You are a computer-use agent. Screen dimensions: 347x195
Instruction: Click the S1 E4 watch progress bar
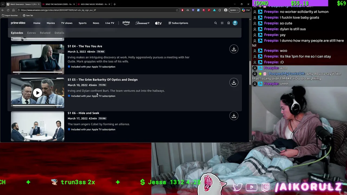tap(37, 72)
